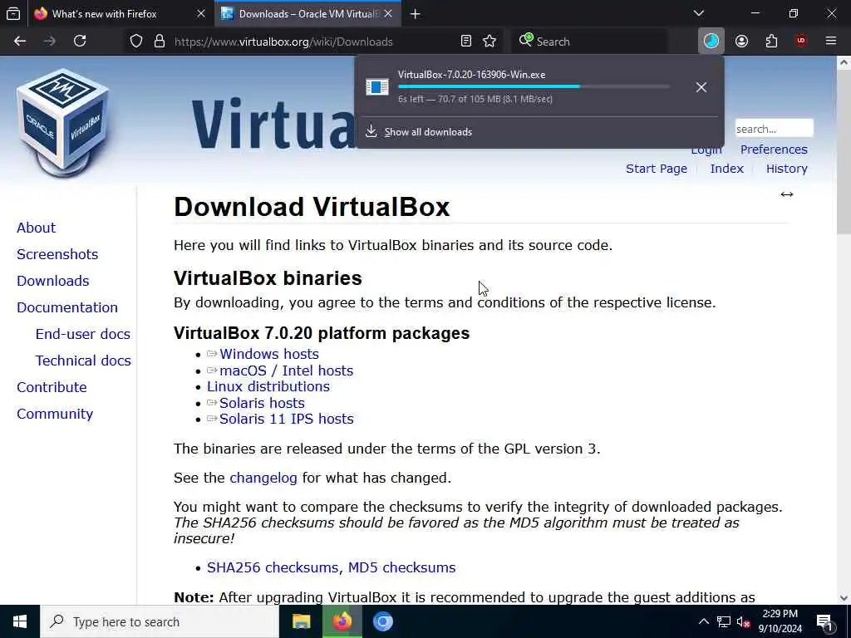Open the SHA256 checksums link
Viewport: 851px width, 638px height.
pos(273,567)
